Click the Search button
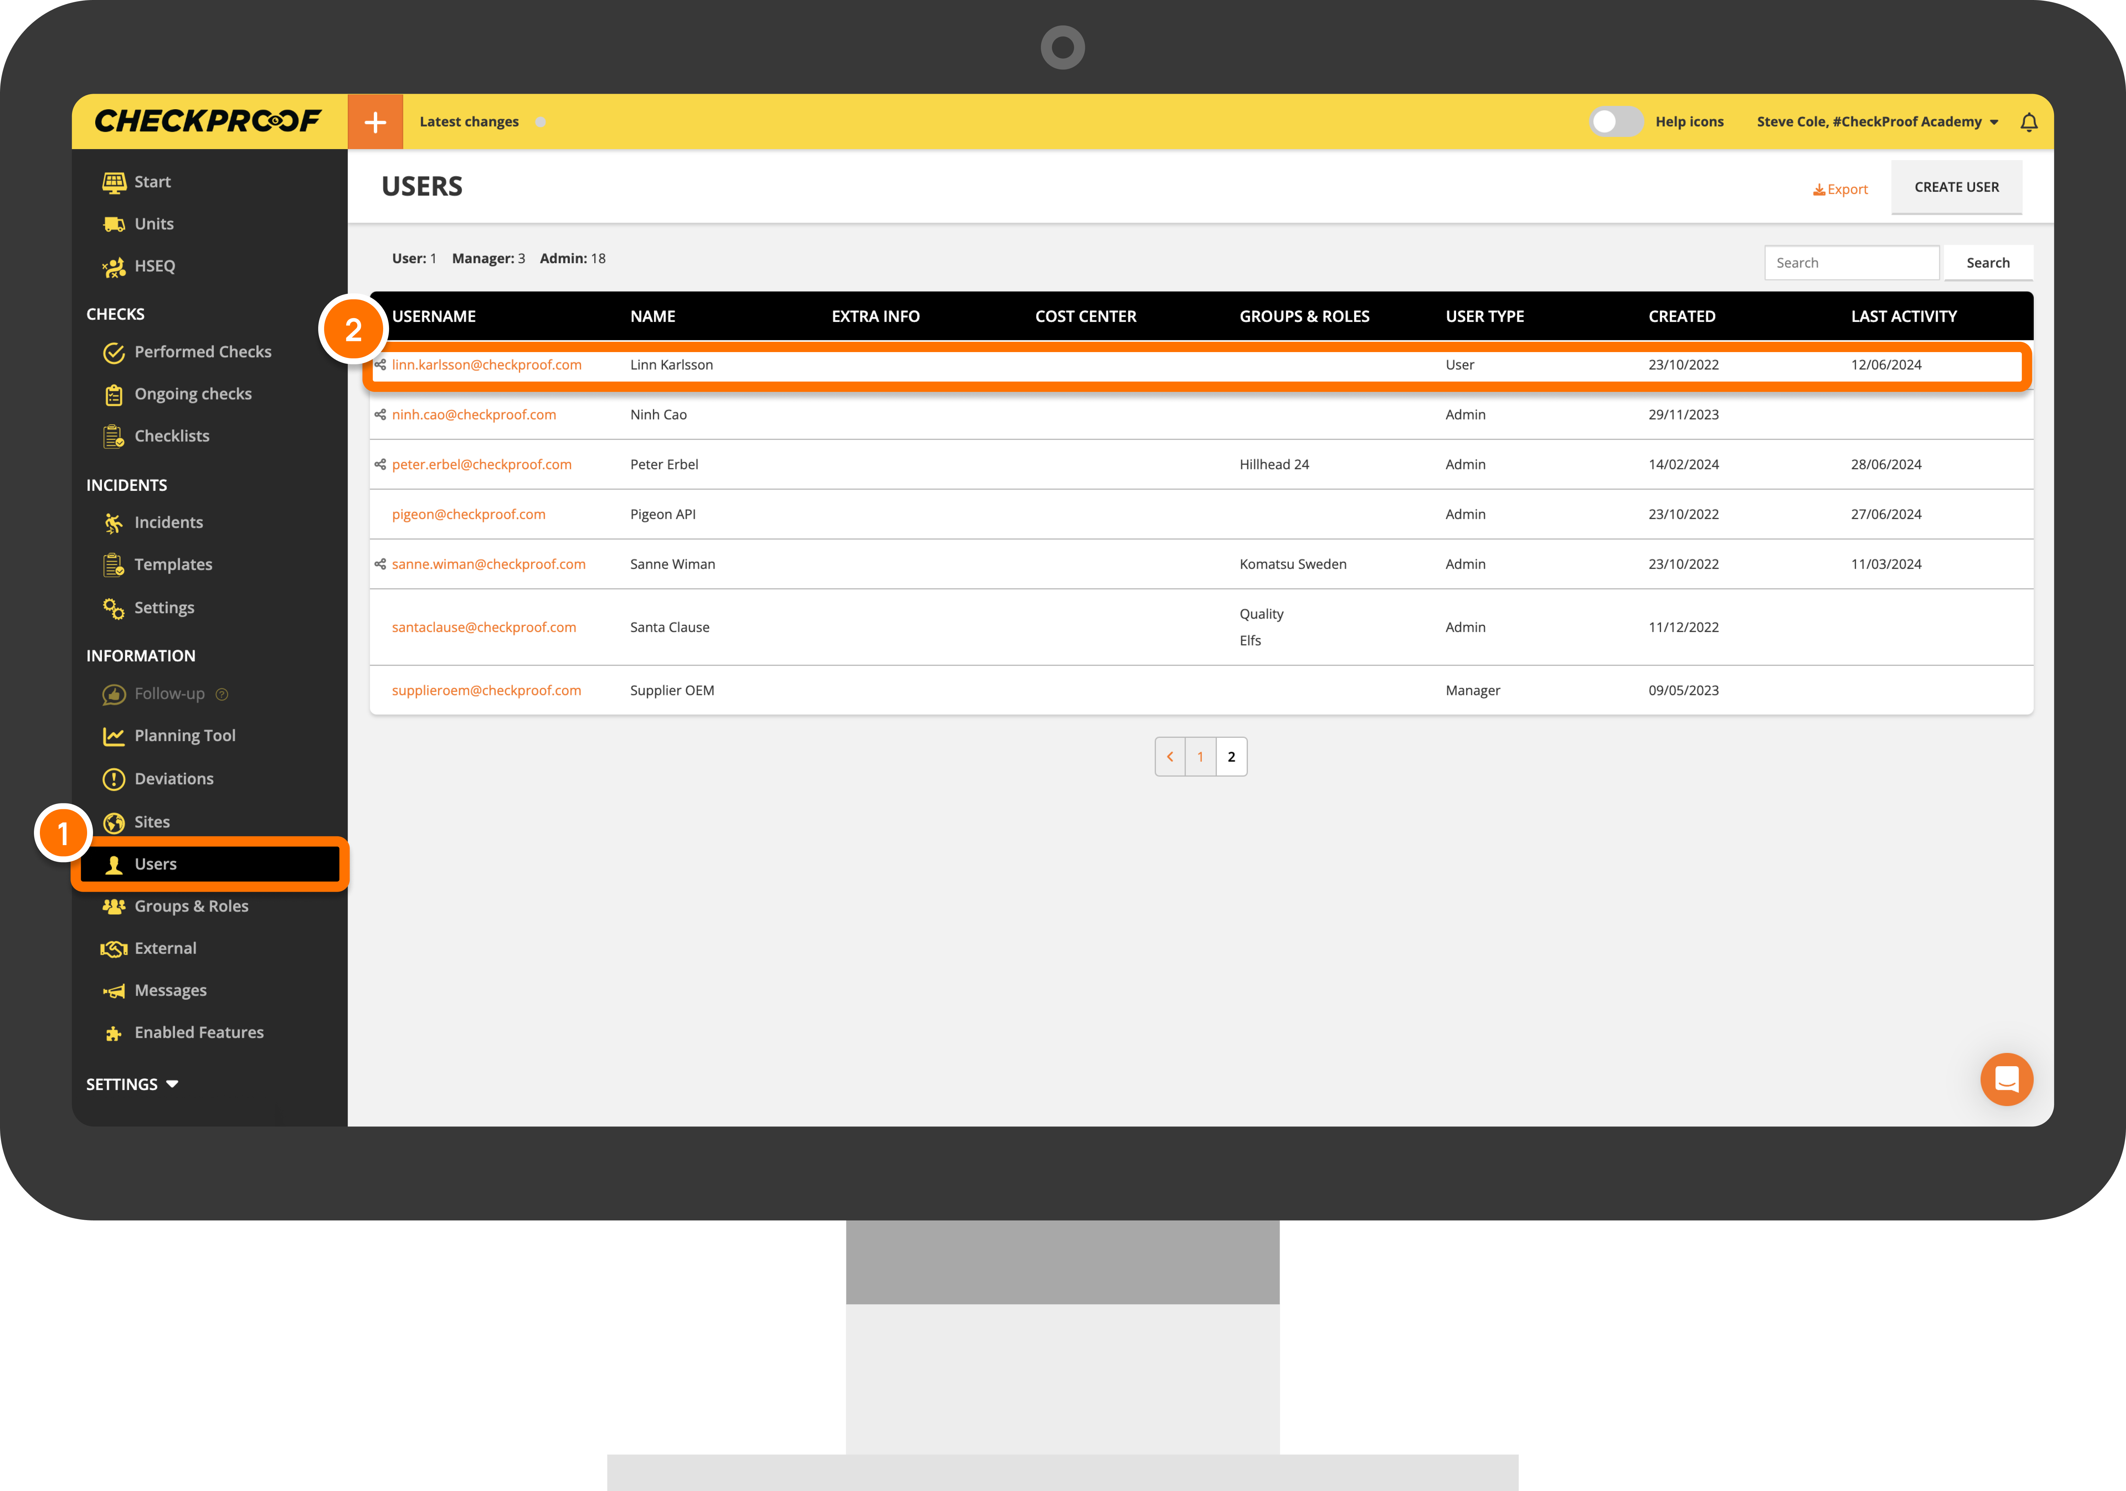The image size is (2126, 1491). click(1987, 263)
